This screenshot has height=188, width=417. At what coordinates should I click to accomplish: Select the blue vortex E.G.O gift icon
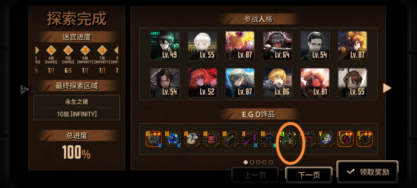point(173,139)
